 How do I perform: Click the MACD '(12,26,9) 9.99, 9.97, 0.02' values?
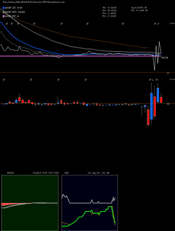pyautogui.click(x=45, y=173)
